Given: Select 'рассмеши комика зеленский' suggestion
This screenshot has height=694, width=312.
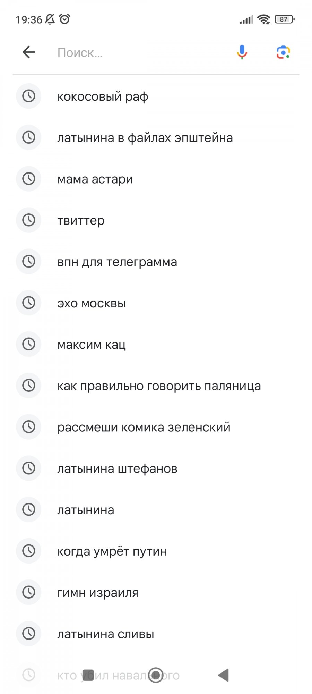Looking at the screenshot, I should pyautogui.click(x=144, y=427).
